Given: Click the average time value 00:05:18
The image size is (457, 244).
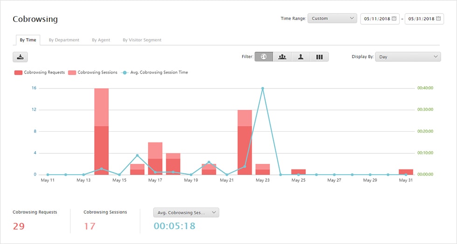Looking at the screenshot, I should tap(174, 226).
